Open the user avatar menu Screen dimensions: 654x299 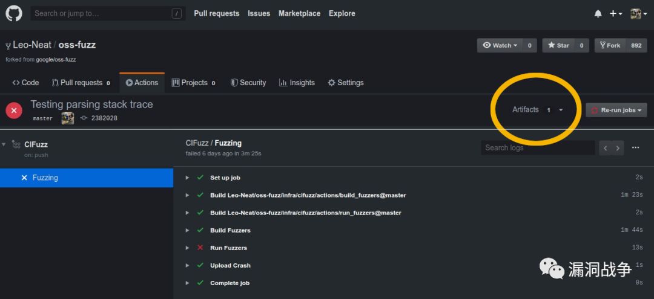click(638, 14)
